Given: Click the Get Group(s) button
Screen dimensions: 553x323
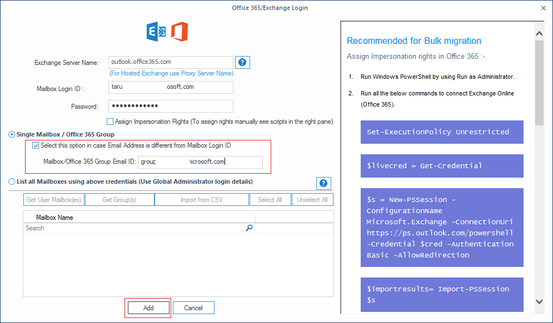Looking at the screenshot, I should [x=119, y=200].
